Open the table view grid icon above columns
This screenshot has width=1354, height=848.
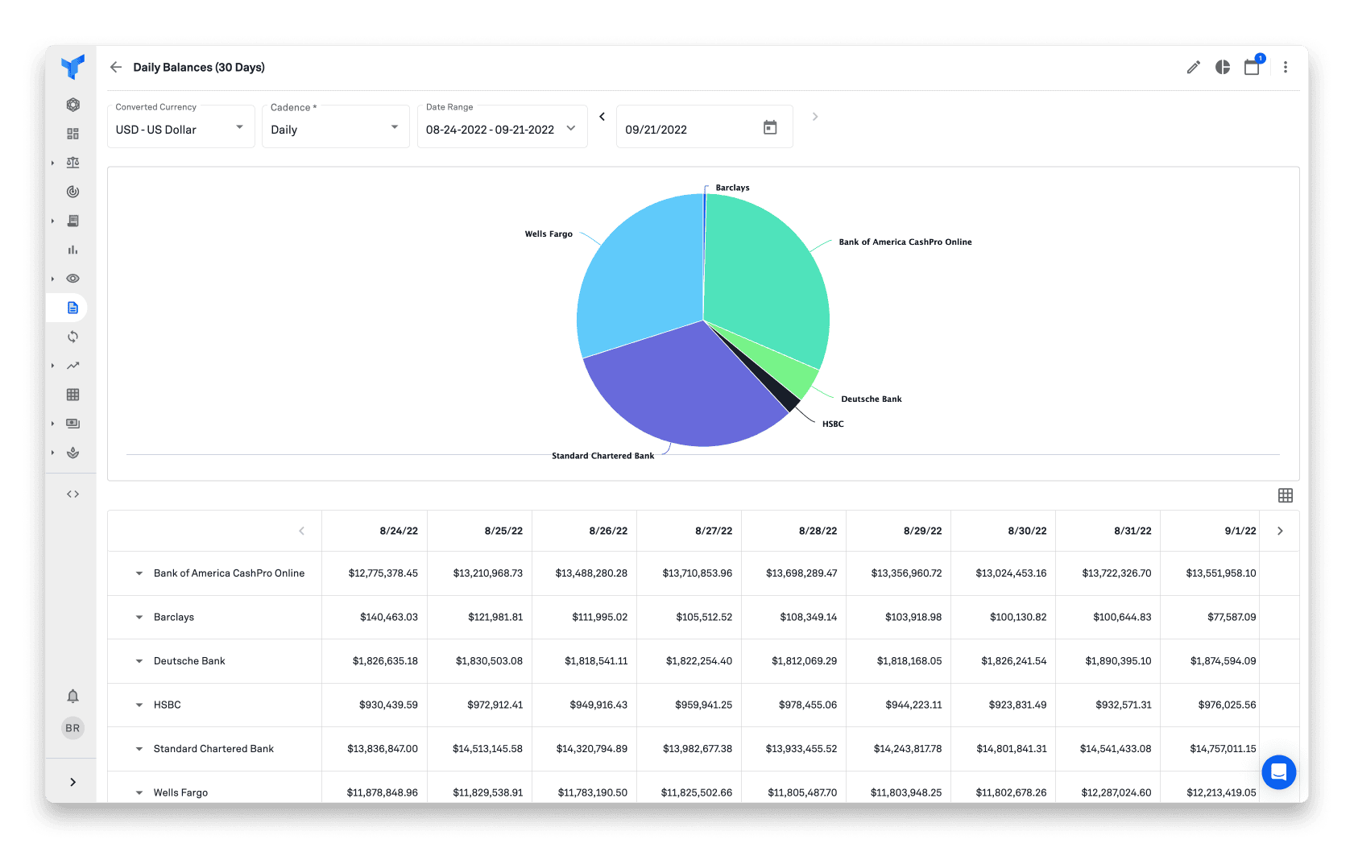coord(1286,495)
